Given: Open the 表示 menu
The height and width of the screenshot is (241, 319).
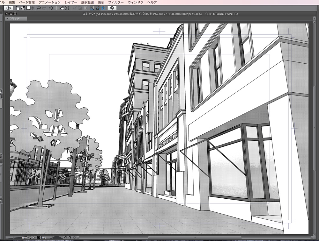Looking at the screenshot, I should (x=101, y=2).
